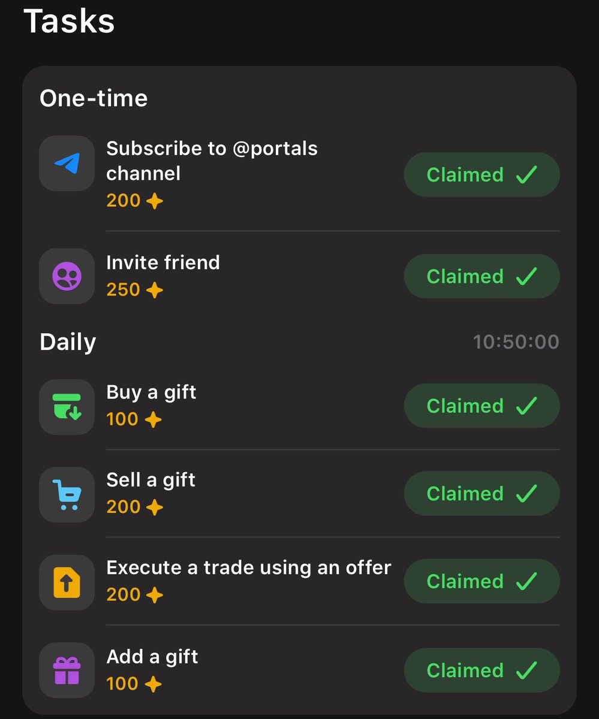Tap the blue shopping cart icon
Image resolution: width=599 pixels, height=719 pixels.
pos(67,494)
